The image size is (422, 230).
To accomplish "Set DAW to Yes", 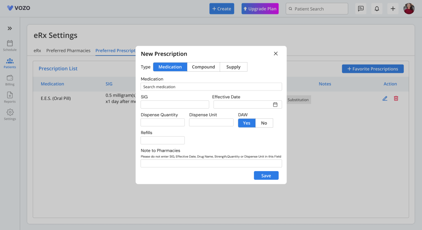I will pyautogui.click(x=246, y=123).
